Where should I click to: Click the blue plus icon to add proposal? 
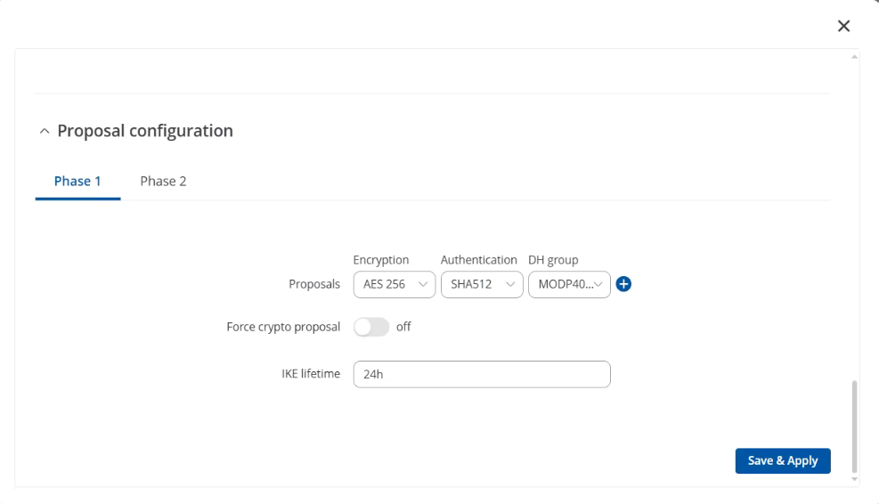point(623,284)
